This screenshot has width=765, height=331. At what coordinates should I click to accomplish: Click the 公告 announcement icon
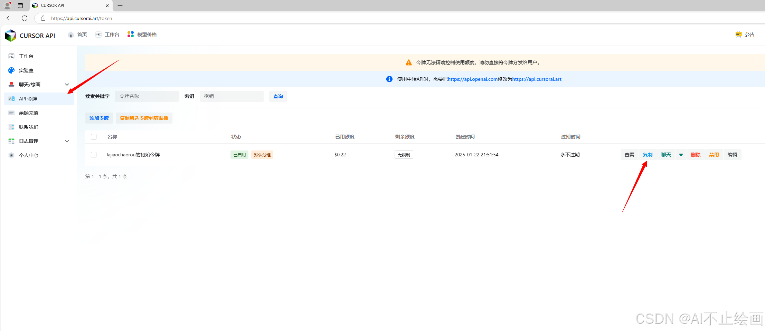click(739, 35)
